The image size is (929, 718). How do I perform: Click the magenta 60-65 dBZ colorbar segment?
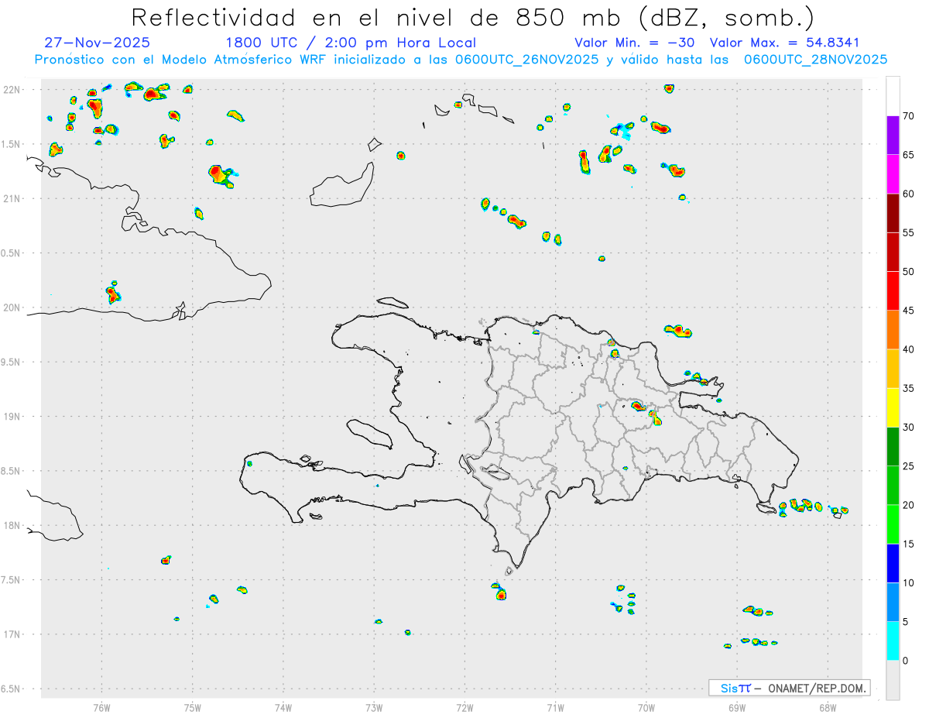click(x=893, y=174)
